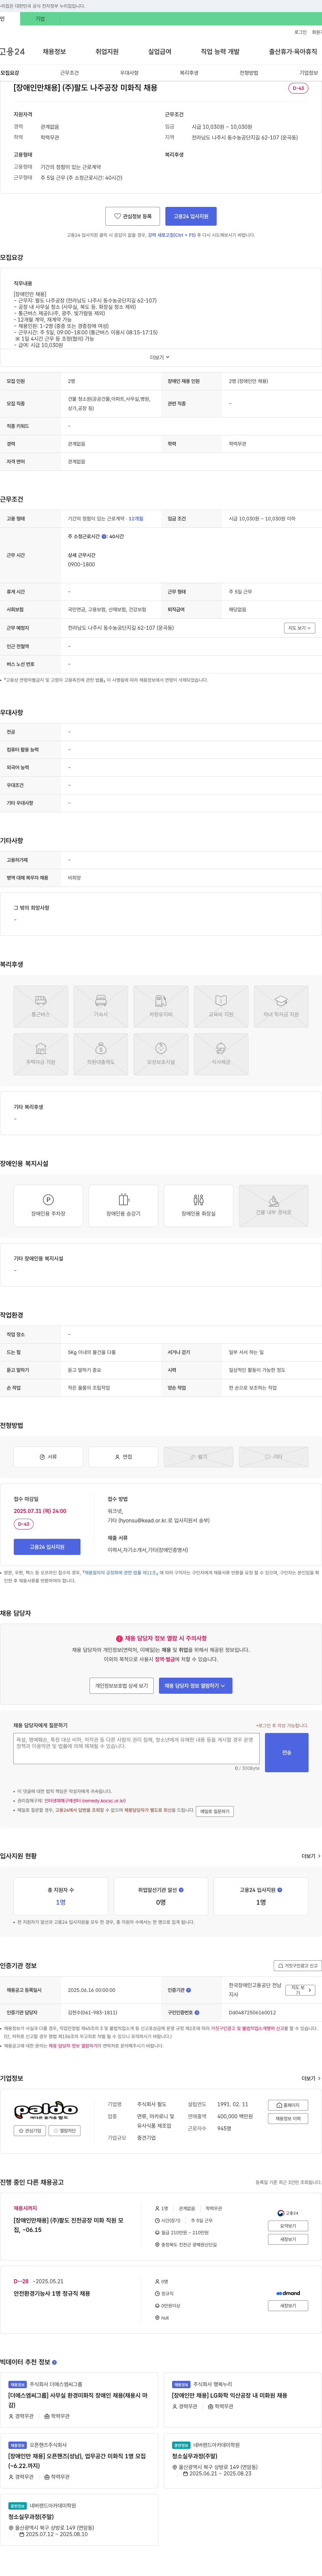Screen dimensions: 322x2576
Task: Switch to the 기업정보 tab
Action: point(309,73)
